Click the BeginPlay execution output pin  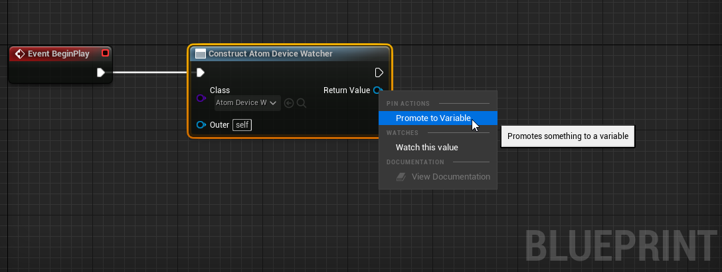[x=101, y=72]
